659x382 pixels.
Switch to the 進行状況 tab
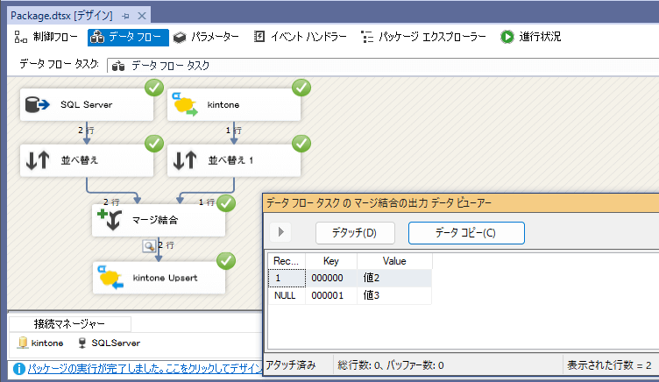pyautogui.click(x=530, y=37)
